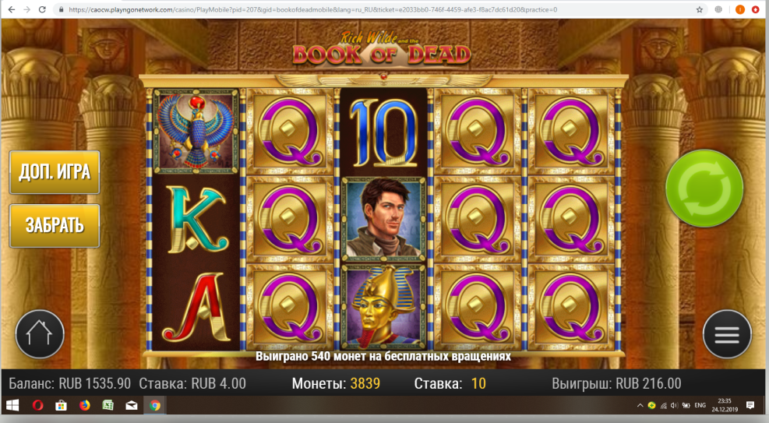Viewport: 769px width, 423px height.
Task: Reload the page in browser
Action: tap(42, 9)
